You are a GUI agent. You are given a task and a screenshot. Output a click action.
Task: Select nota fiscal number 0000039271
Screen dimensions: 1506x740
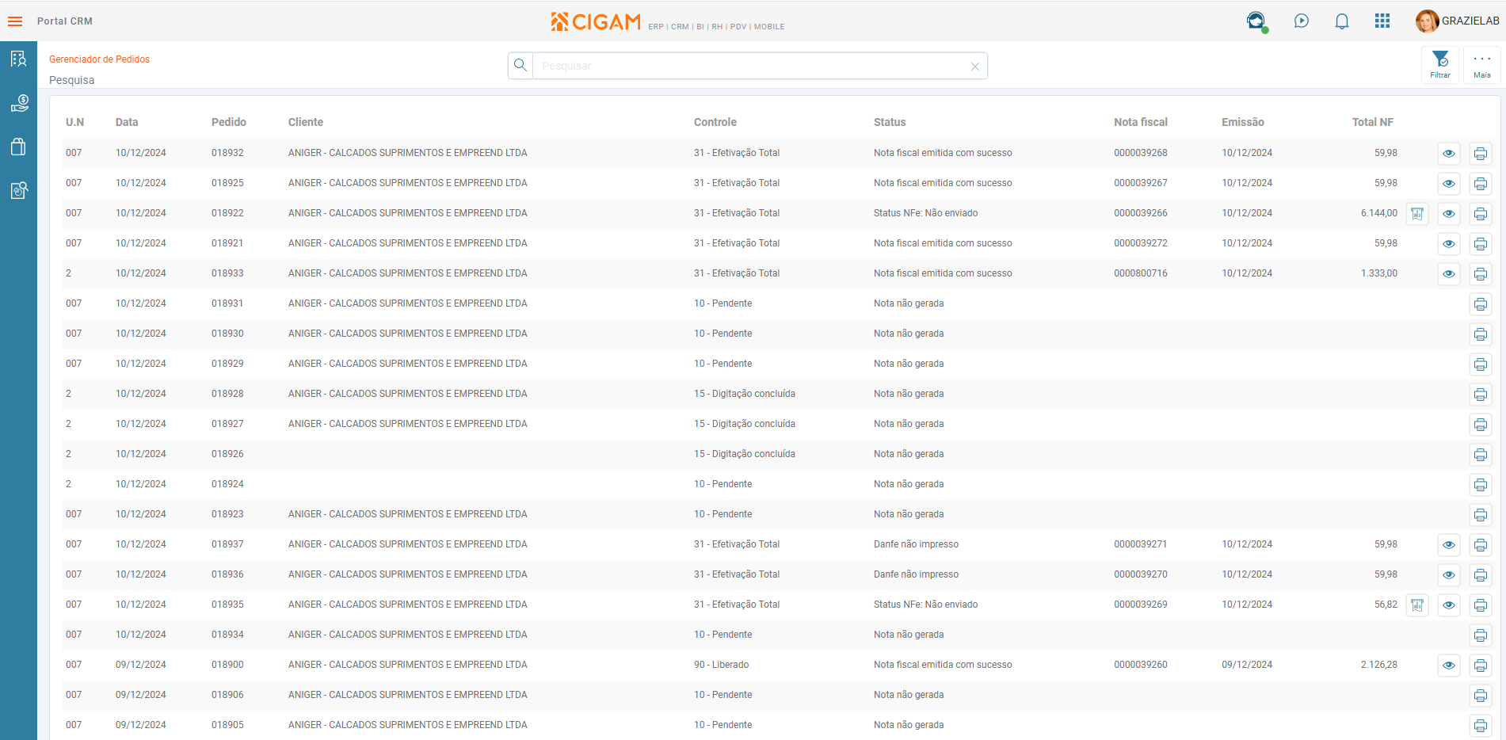(1141, 544)
